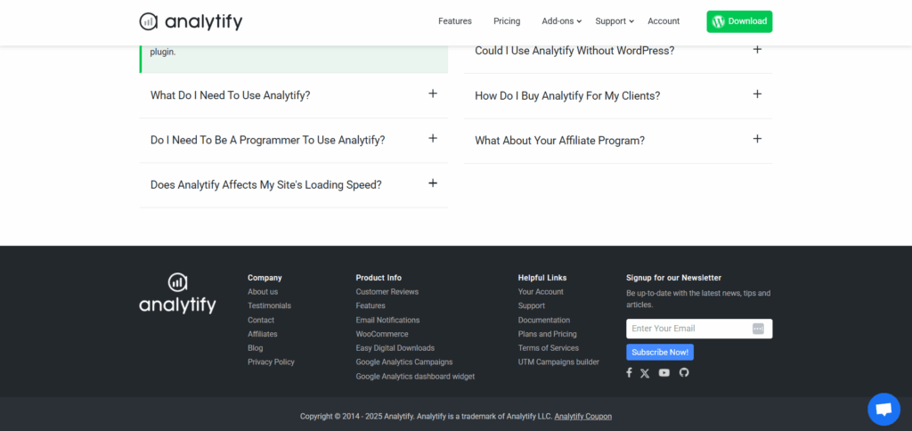Open the Add-ons dropdown menu
Screen dimensions: 912x431
(561, 21)
